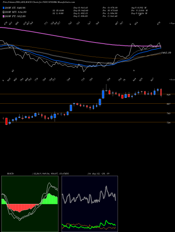
Task: Click the Day C: 836.05 value
Action: tap(80, 16)
